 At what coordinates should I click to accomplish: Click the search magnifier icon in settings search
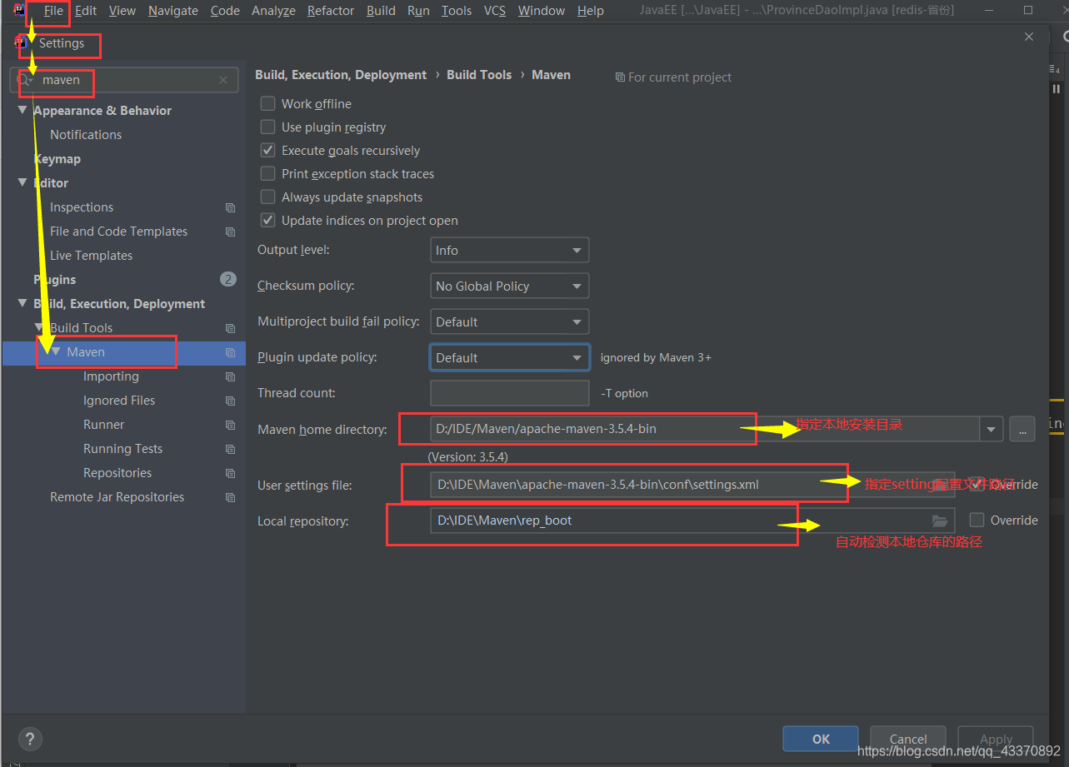[x=25, y=80]
